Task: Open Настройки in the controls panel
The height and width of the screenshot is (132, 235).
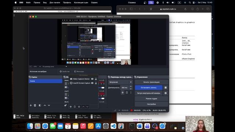Action: [x=151, y=104]
